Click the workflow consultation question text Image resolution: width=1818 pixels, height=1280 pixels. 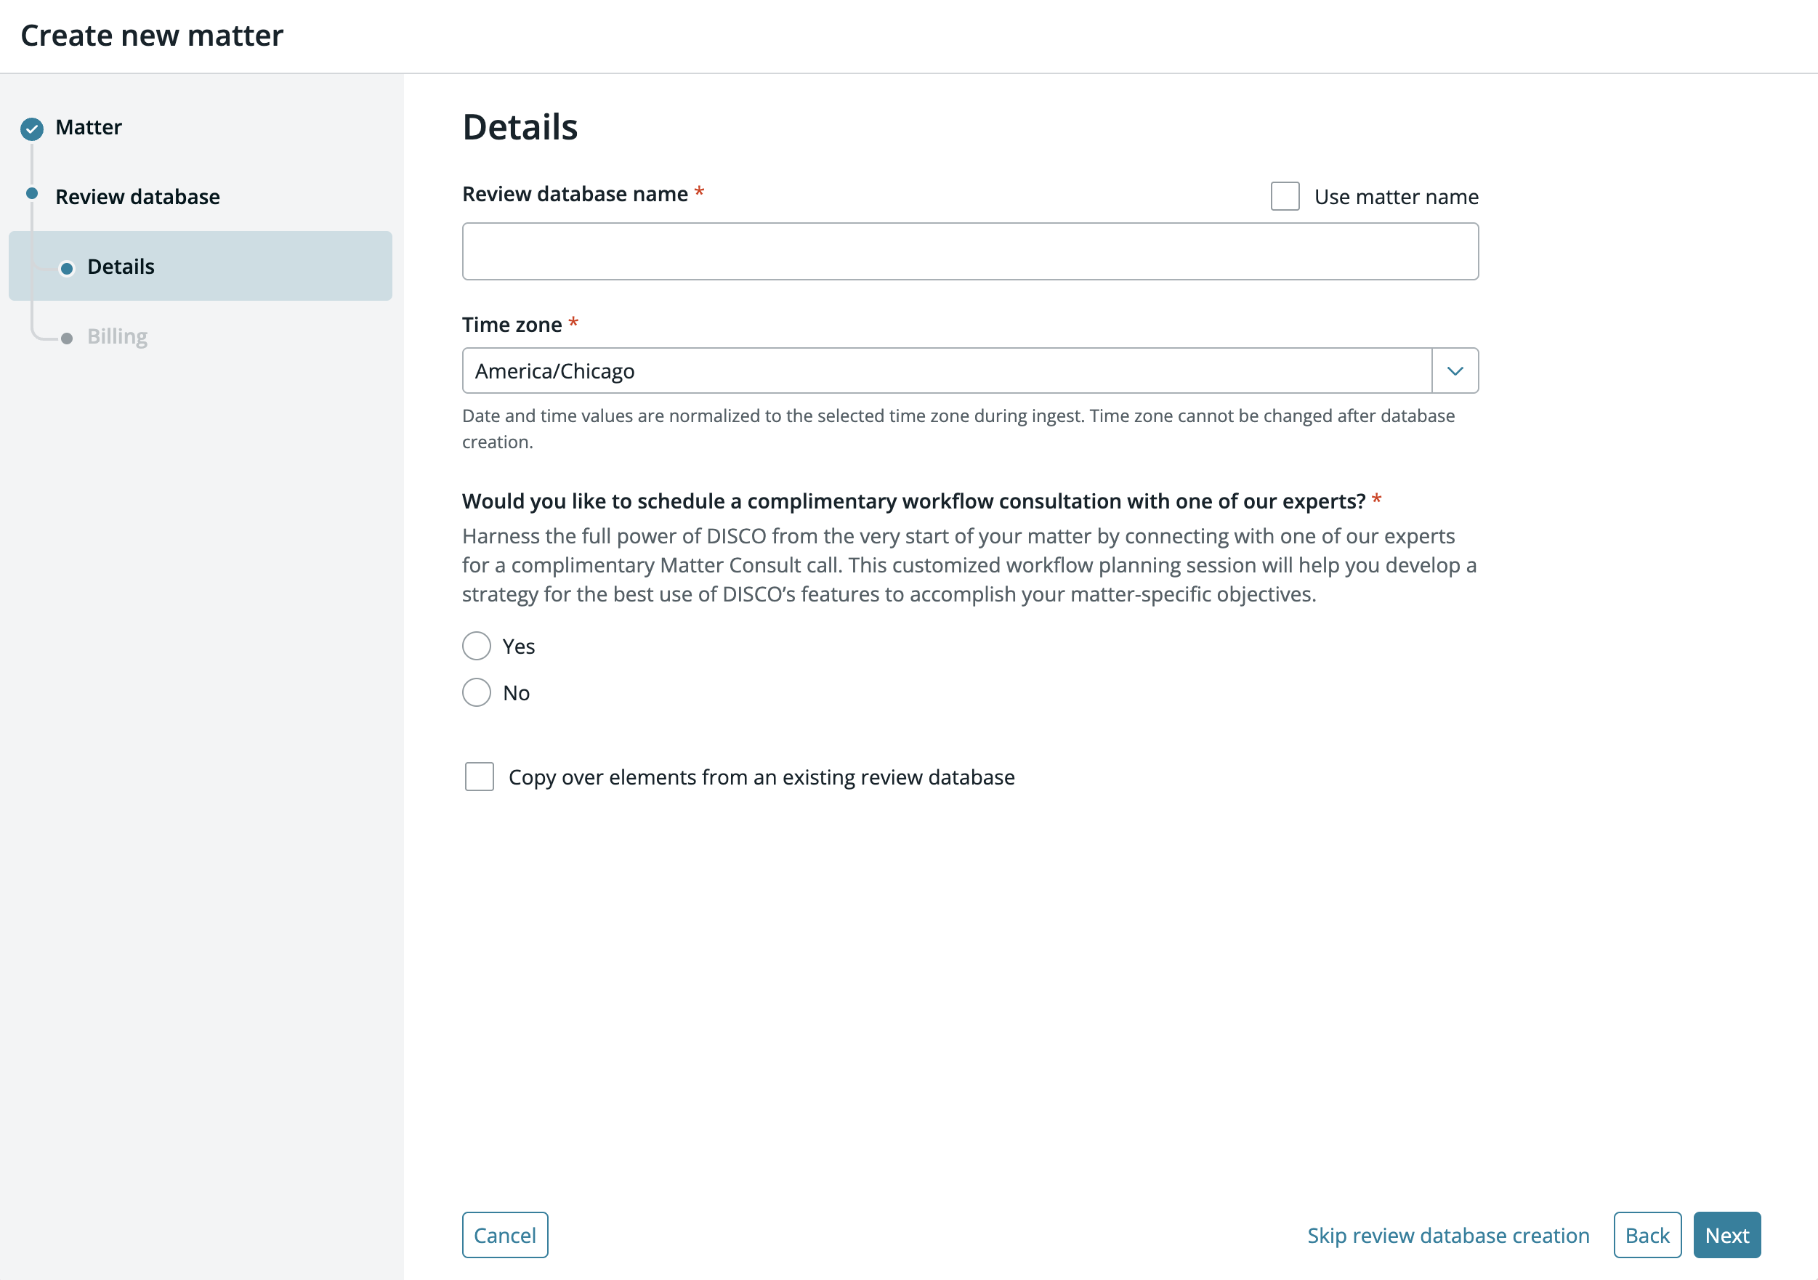[x=914, y=501]
